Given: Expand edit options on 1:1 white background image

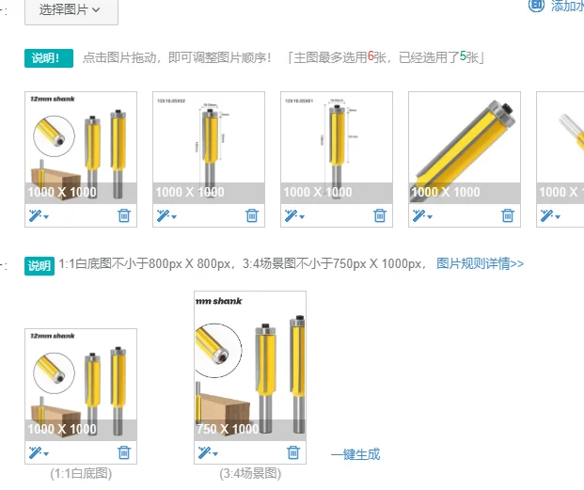Looking at the screenshot, I should coord(46,454).
